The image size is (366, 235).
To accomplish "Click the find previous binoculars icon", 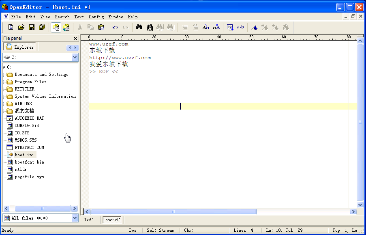I will [x=171, y=27].
